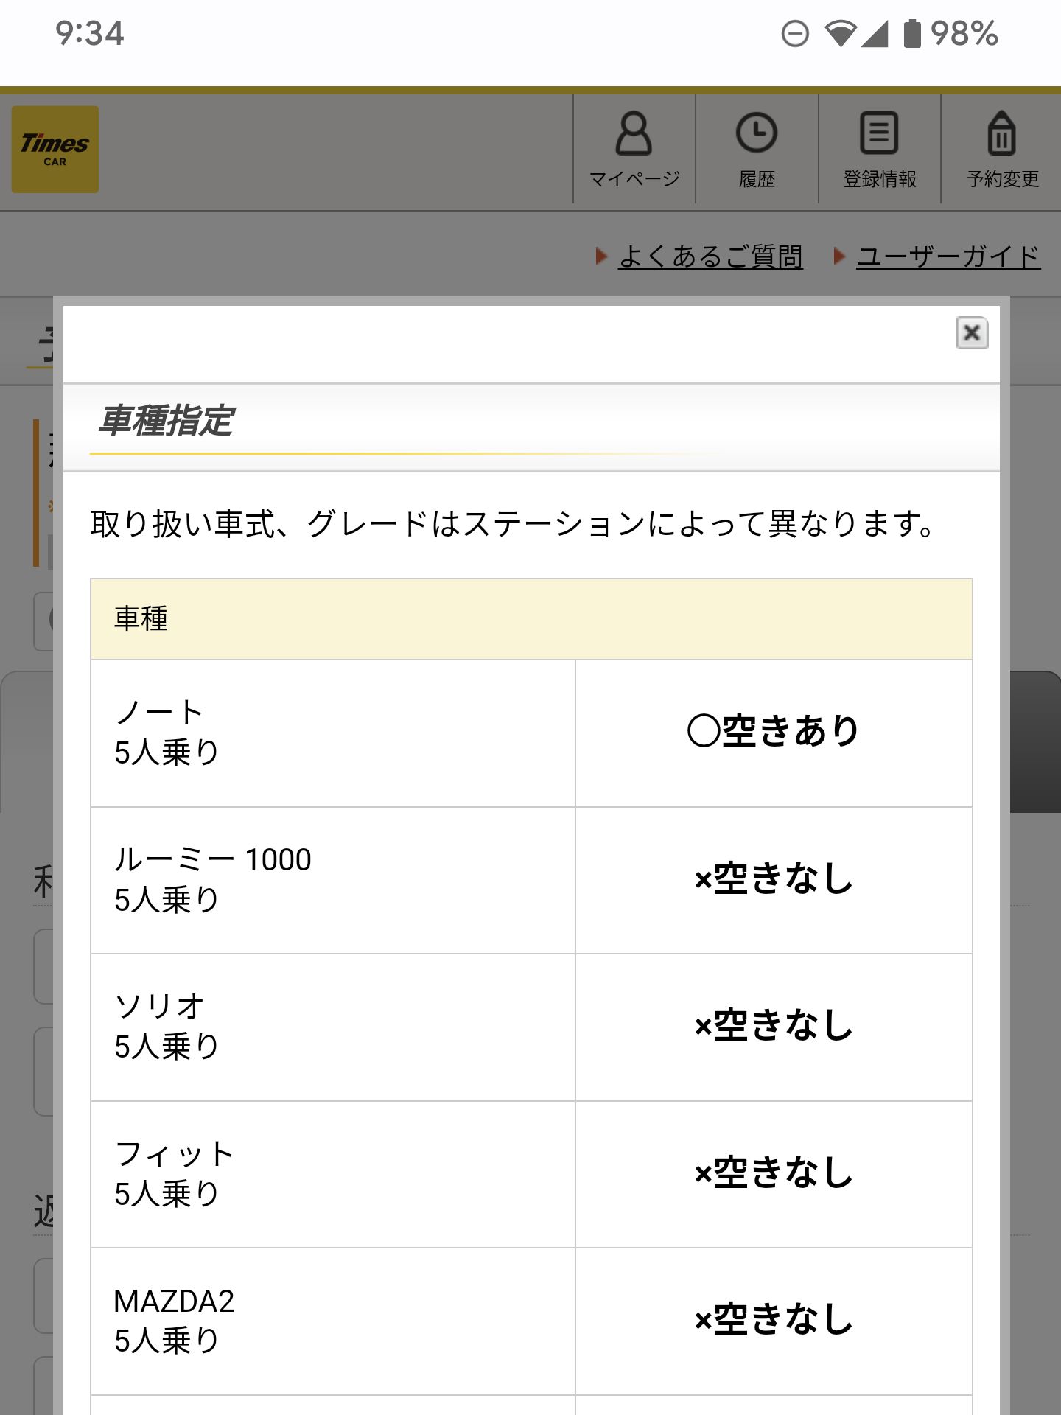The height and width of the screenshot is (1415, 1061).
Task: Tap the Wi-Fi status icon
Action: pyautogui.click(x=840, y=34)
